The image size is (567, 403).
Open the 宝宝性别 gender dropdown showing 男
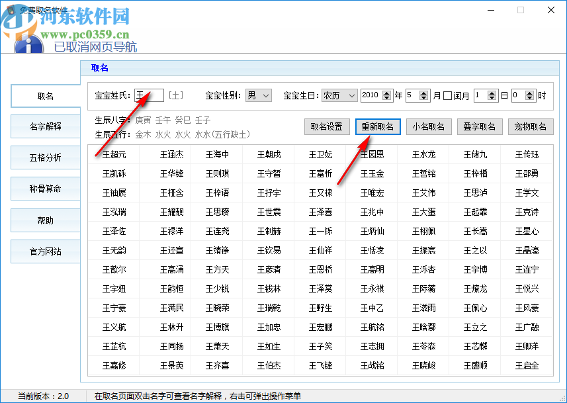click(258, 95)
